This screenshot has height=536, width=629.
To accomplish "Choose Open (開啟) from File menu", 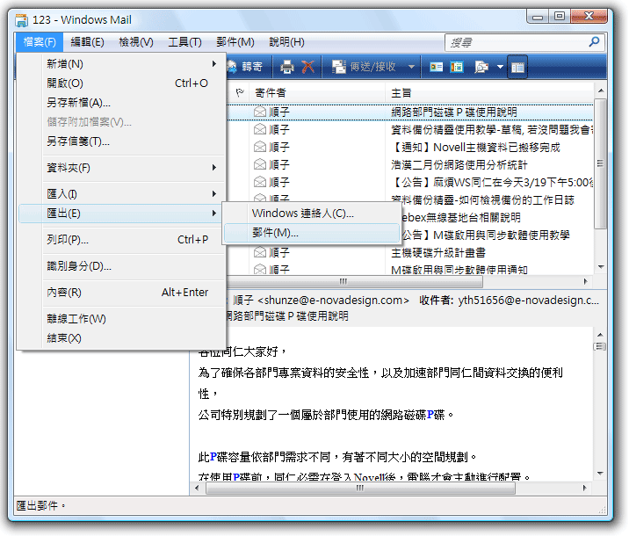I will [121, 83].
